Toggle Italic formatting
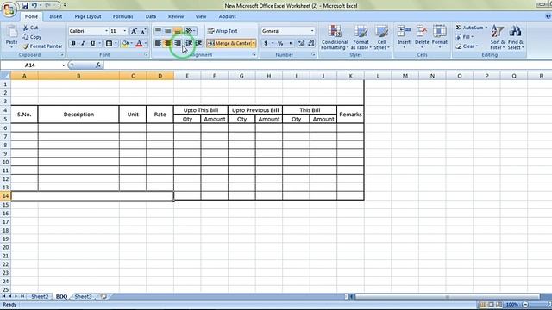 (83, 44)
